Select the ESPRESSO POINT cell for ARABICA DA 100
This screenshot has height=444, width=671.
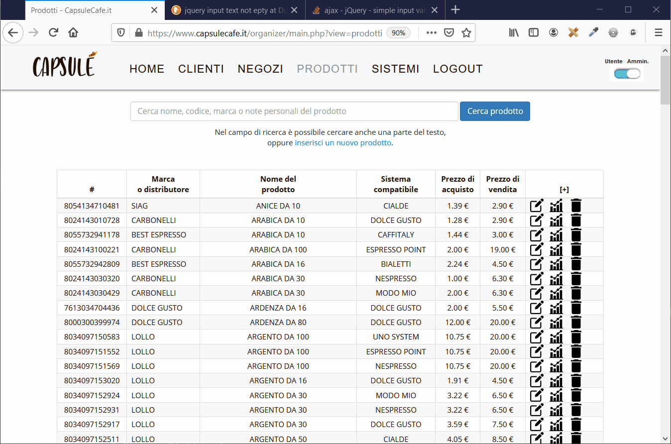[x=396, y=249]
